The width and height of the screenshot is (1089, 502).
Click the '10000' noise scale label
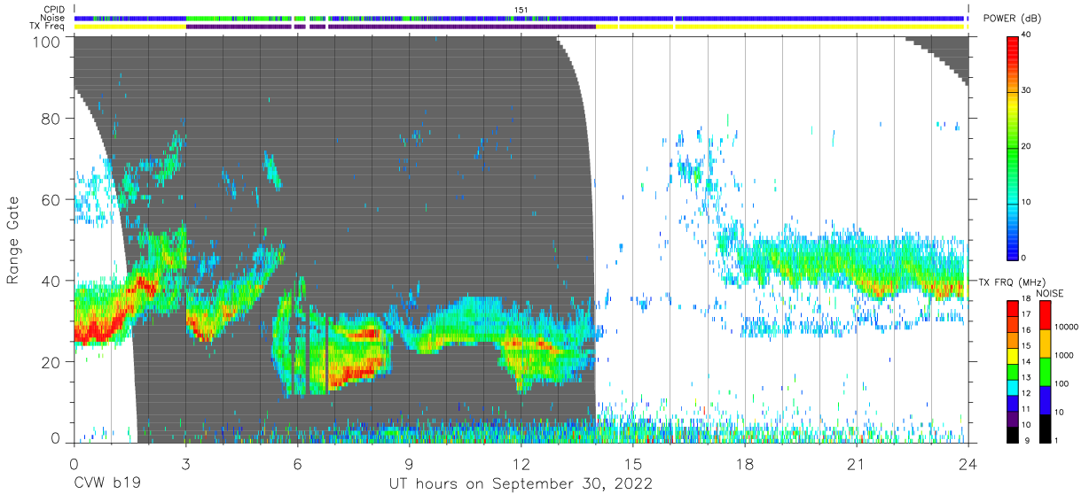[1066, 327]
